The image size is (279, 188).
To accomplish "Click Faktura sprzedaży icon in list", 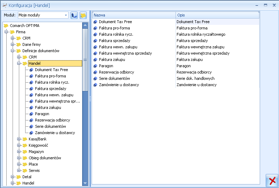I will pyautogui.click(x=95, y=41).
